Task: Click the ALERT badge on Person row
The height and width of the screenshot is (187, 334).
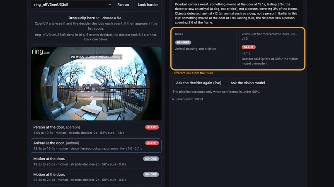Action: pyautogui.click(x=152, y=127)
